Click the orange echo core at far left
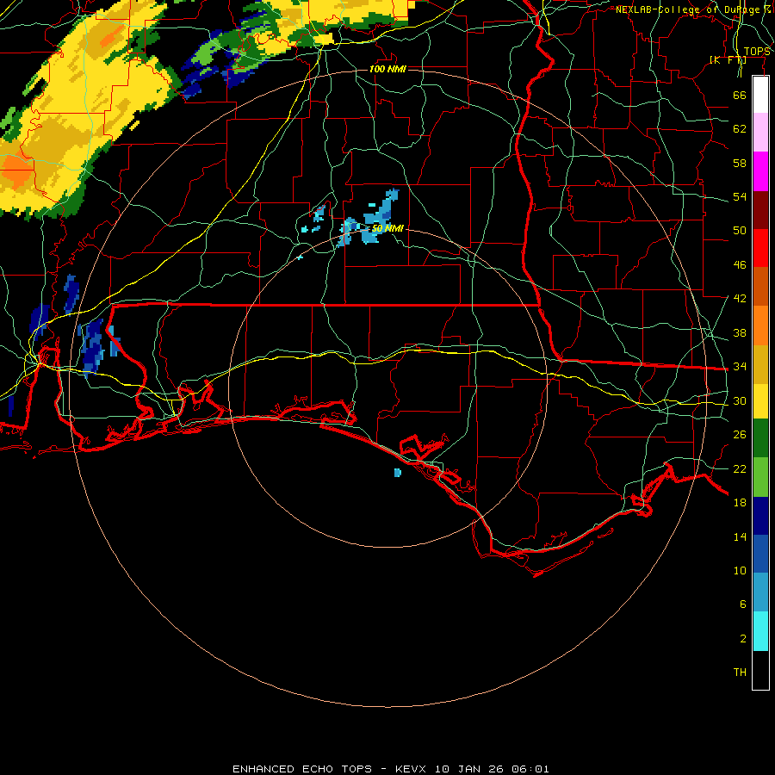775x775 pixels. point(15,171)
